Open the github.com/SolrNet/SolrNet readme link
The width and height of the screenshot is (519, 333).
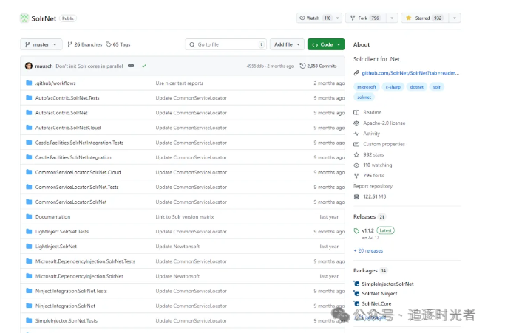[x=410, y=73]
